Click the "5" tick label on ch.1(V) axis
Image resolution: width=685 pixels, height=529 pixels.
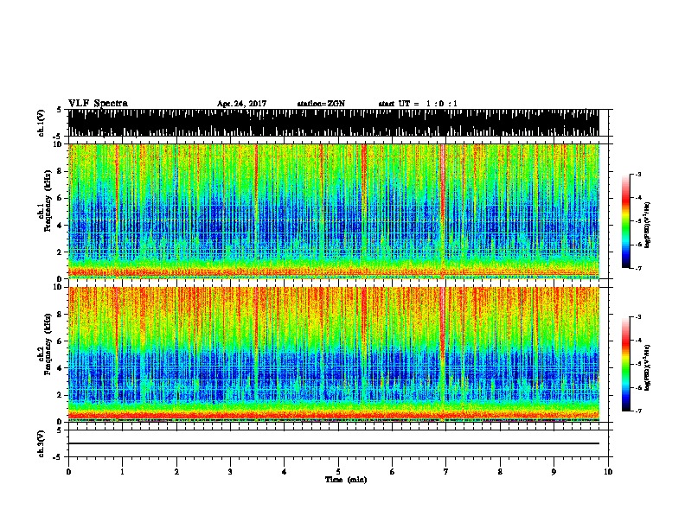tap(59, 110)
